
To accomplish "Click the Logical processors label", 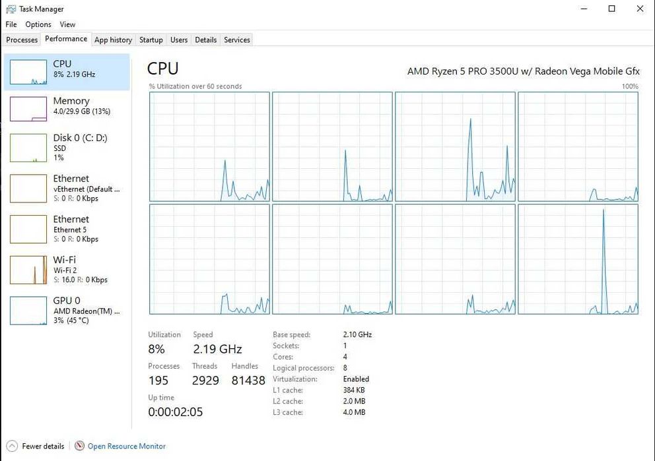I will 304,368.
